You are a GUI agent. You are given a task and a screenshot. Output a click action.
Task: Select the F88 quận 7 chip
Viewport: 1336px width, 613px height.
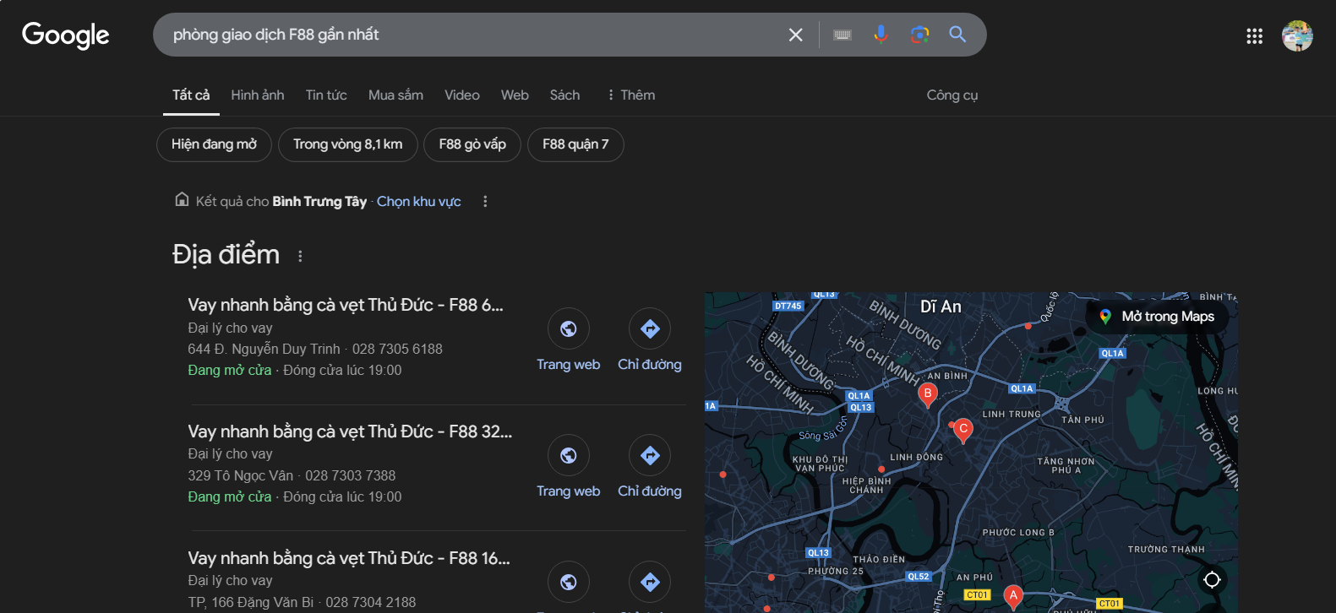[x=575, y=144]
